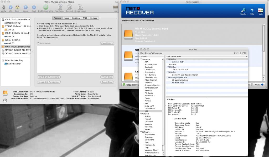This screenshot has height=157, width=269.
Task: Select the WD M MODEL External 0108 drive icon
Action: tap(128, 35)
